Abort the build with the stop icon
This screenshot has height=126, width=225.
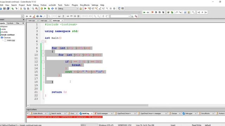(56, 8)
